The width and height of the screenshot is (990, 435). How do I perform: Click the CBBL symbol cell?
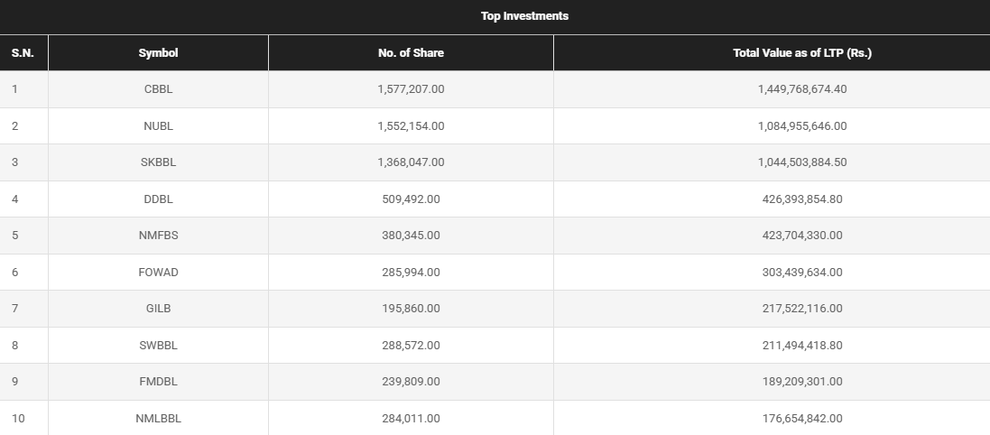(x=158, y=89)
